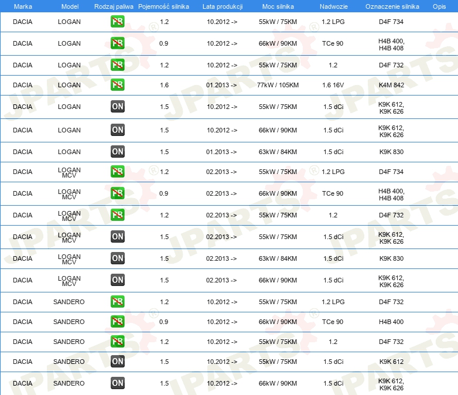Click H4B 400, H4B 408 in Logan MCV row

click(391, 195)
